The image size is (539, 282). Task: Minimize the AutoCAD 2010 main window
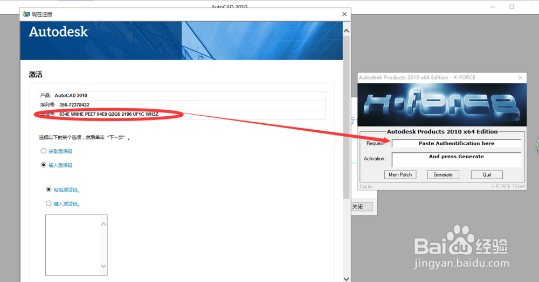[493, 7]
